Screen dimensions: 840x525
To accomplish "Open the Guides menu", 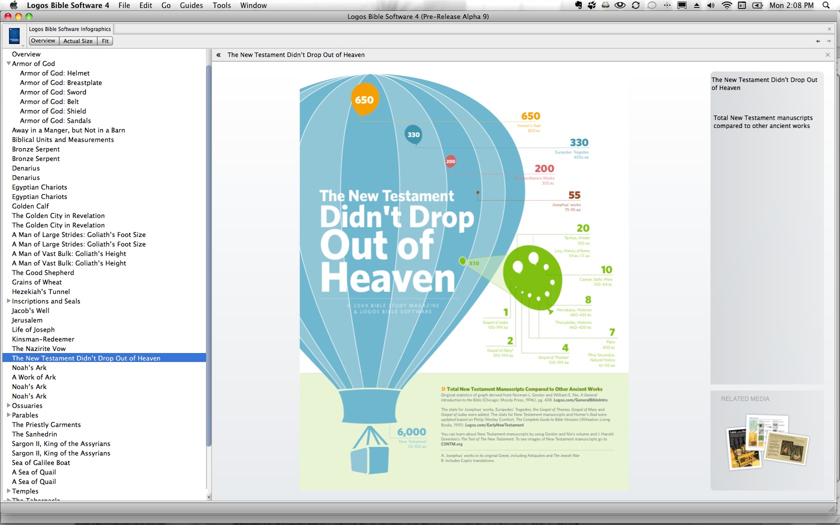I will pyautogui.click(x=191, y=5).
